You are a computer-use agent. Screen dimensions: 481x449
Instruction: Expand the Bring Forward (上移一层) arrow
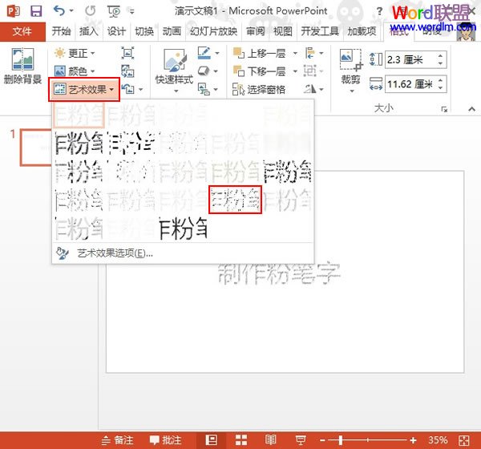tap(295, 53)
